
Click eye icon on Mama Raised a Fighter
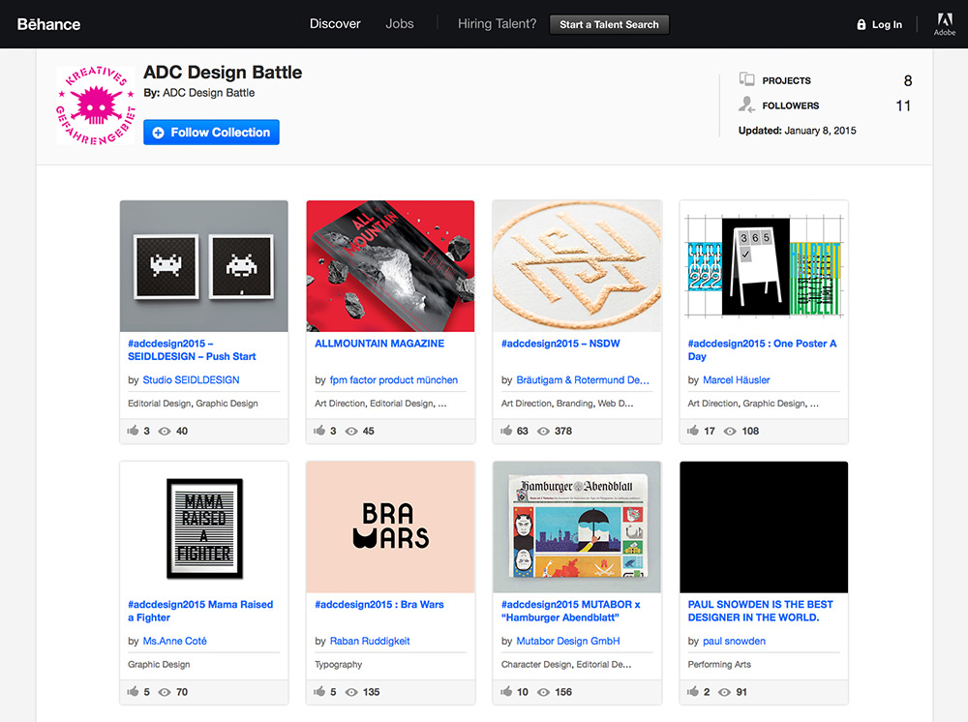click(165, 692)
